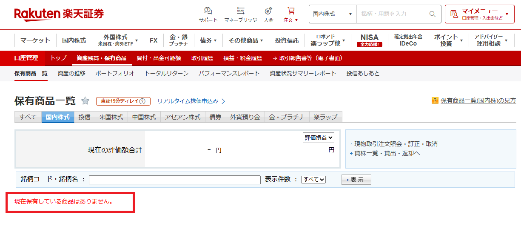Screen dimensions: 521x229
Task: Open the 取引履歴 menu item
Action: [x=202, y=58]
